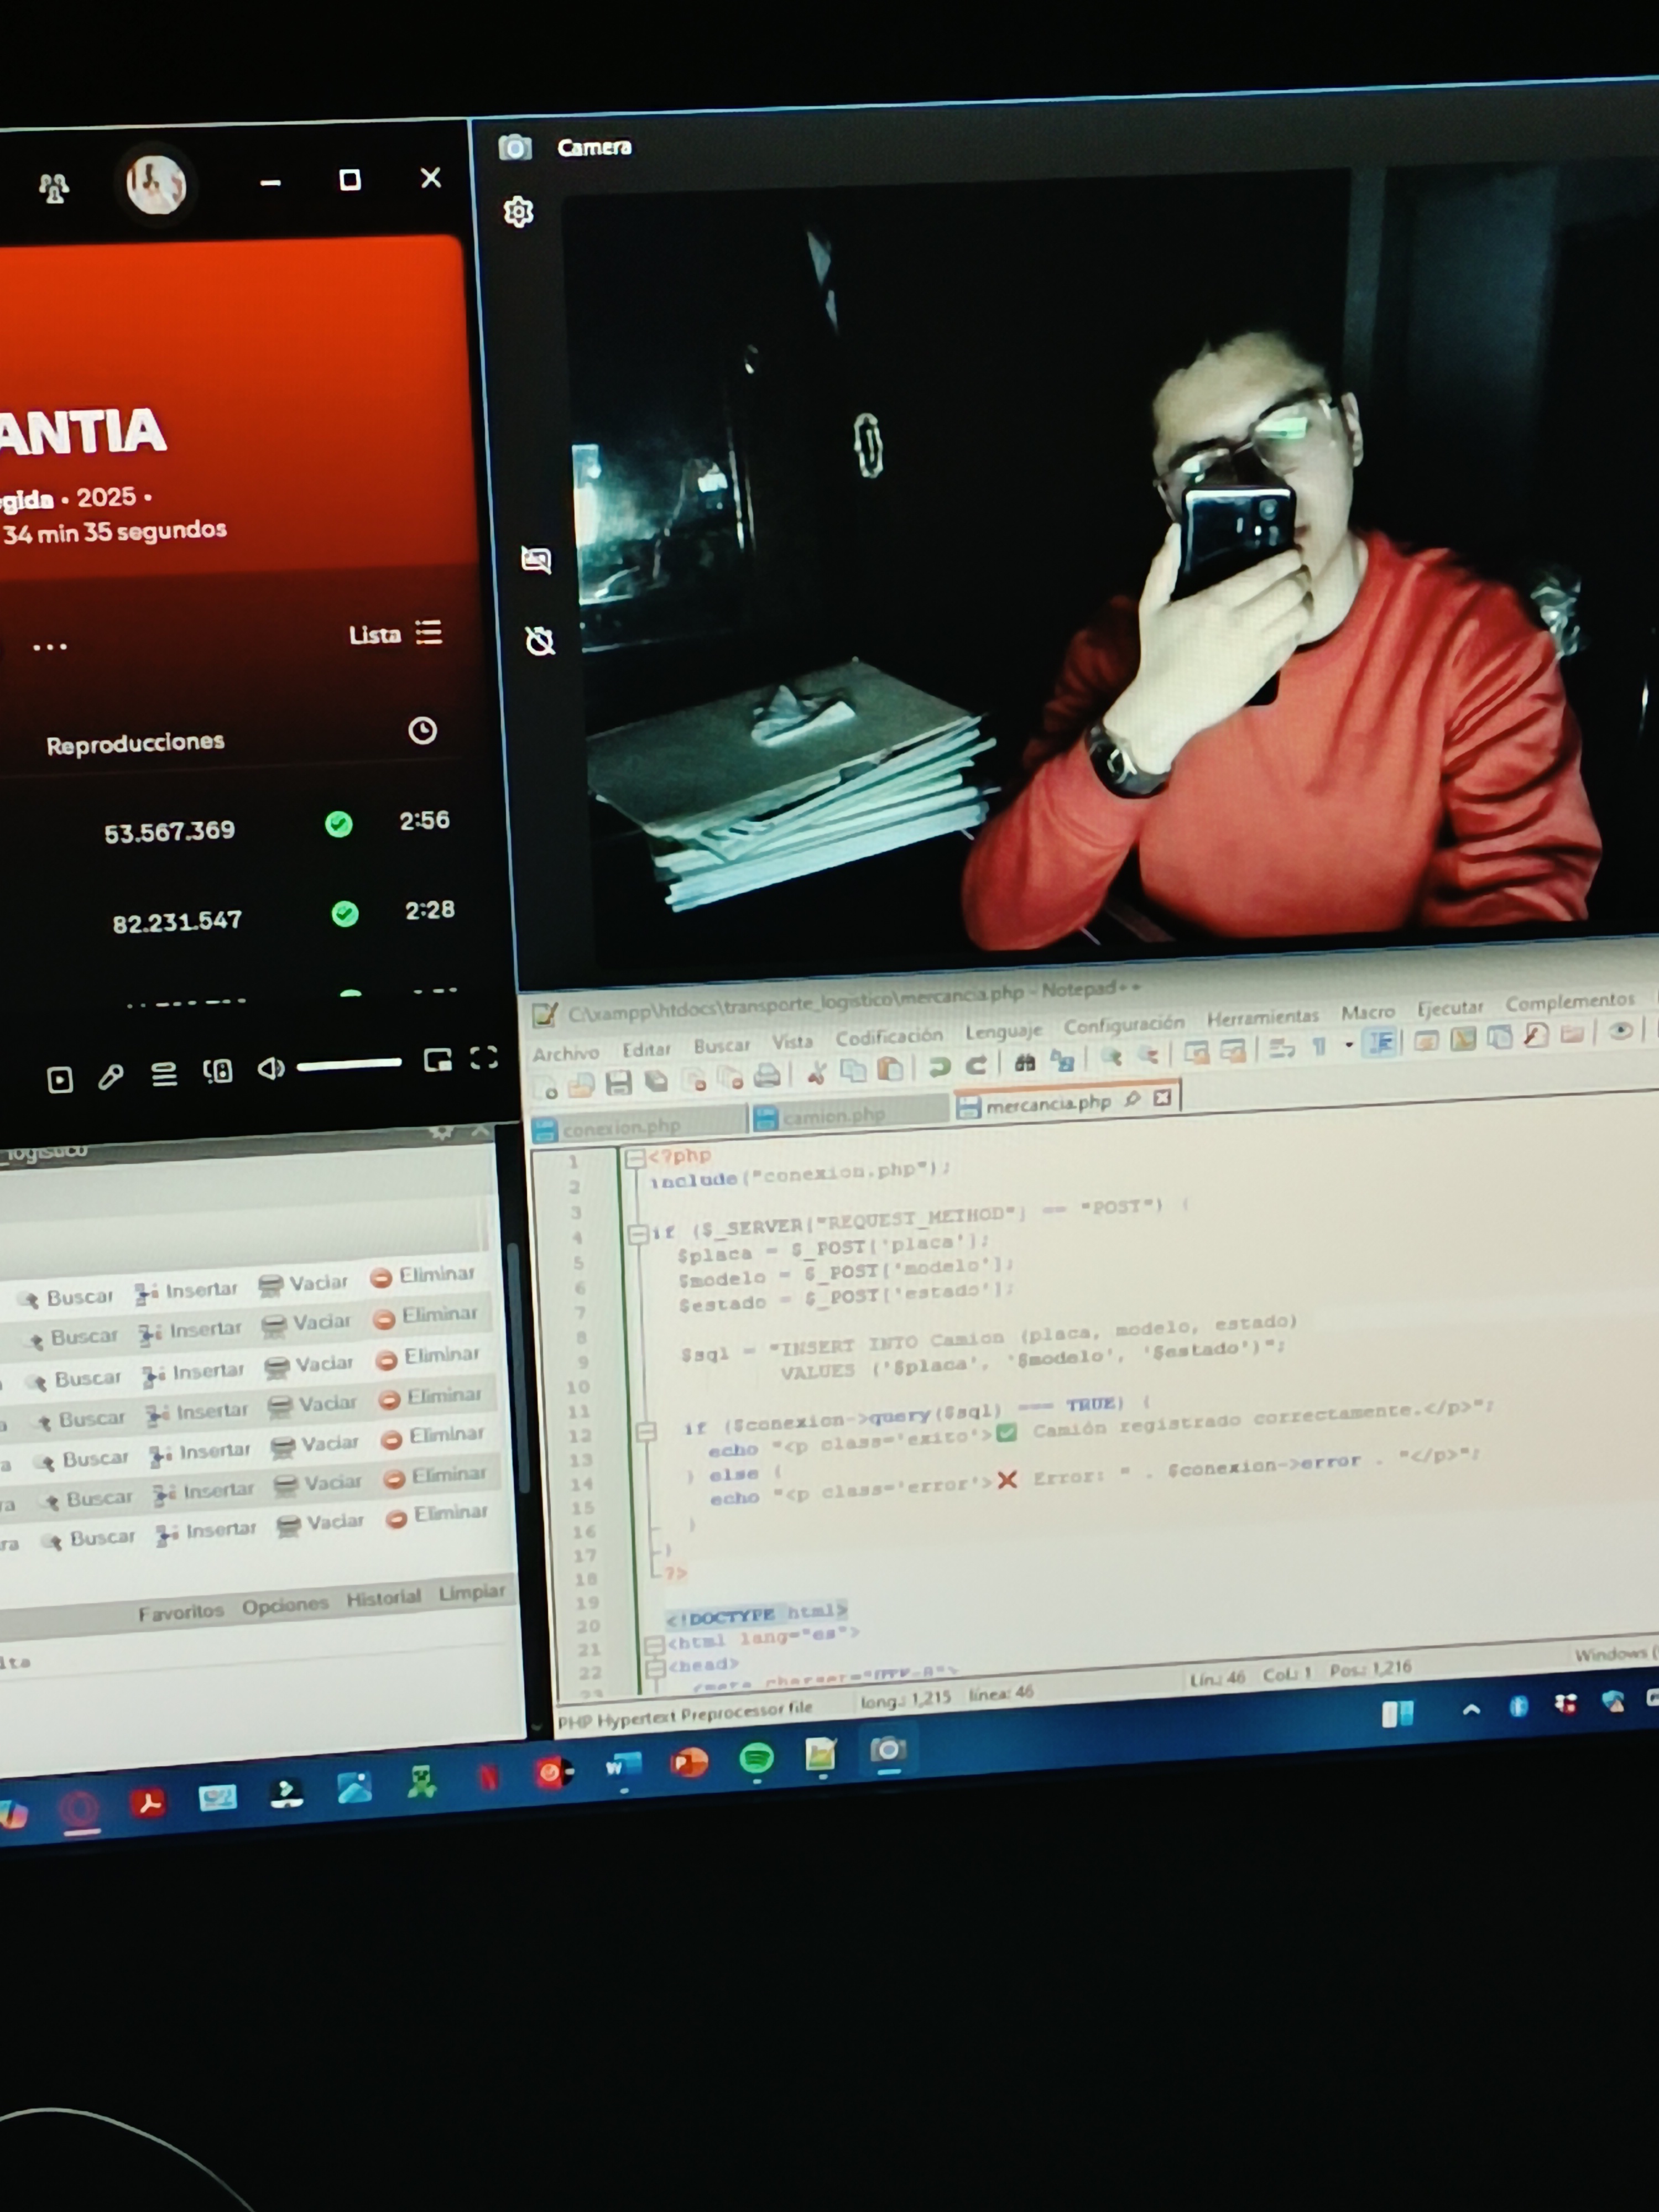Open the Spotify miniplayer

(438, 1060)
